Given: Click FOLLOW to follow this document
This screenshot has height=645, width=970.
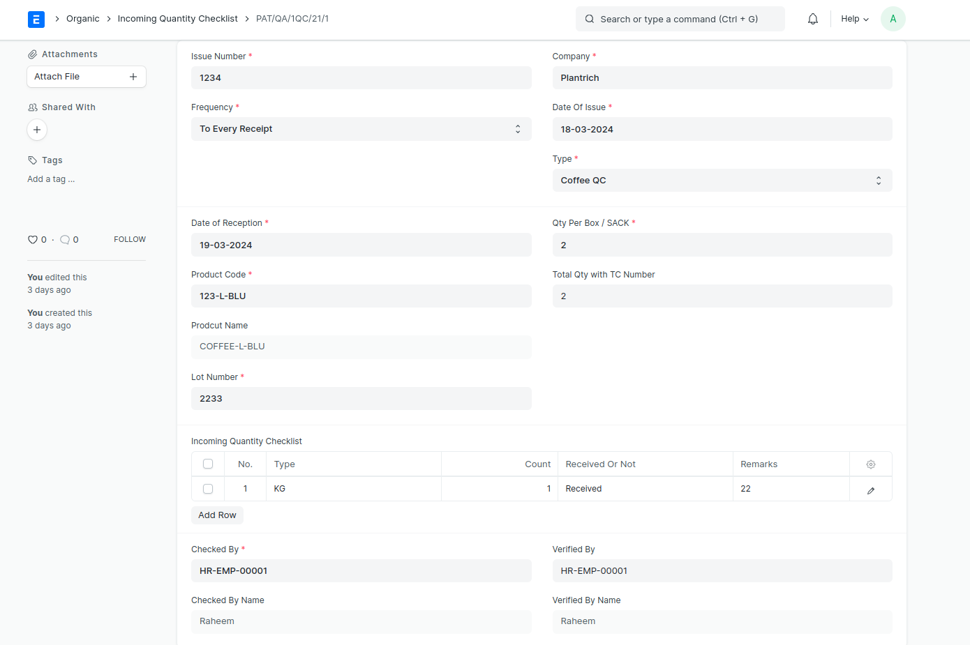Looking at the screenshot, I should (x=130, y=240).
